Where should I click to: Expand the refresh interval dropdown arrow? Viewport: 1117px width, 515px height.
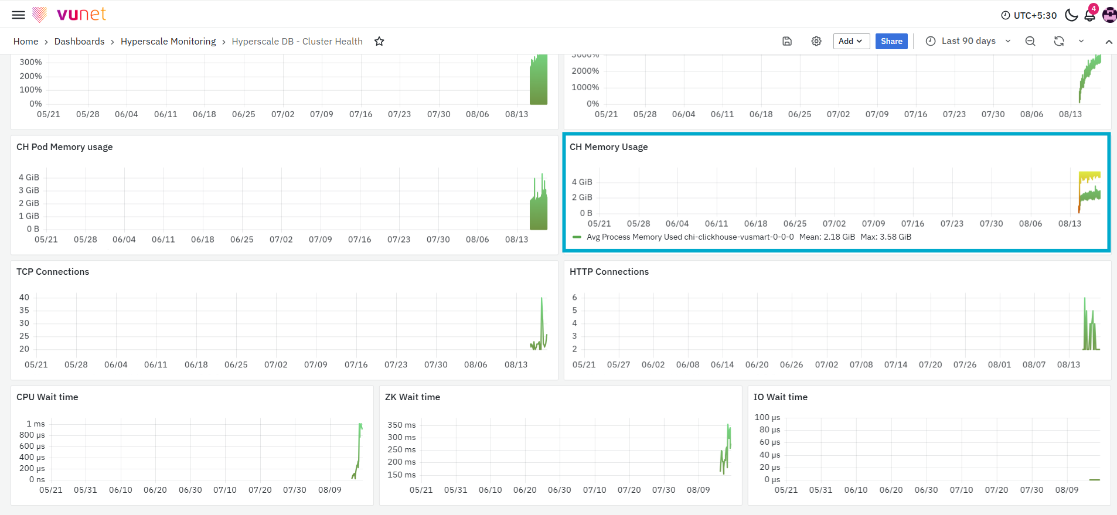click(1081, 41)
